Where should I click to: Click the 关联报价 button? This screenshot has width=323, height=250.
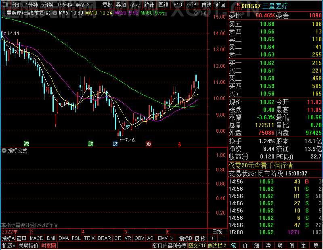tap(28, 246)
